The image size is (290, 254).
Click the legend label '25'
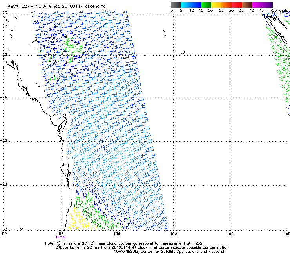(221, 11)
